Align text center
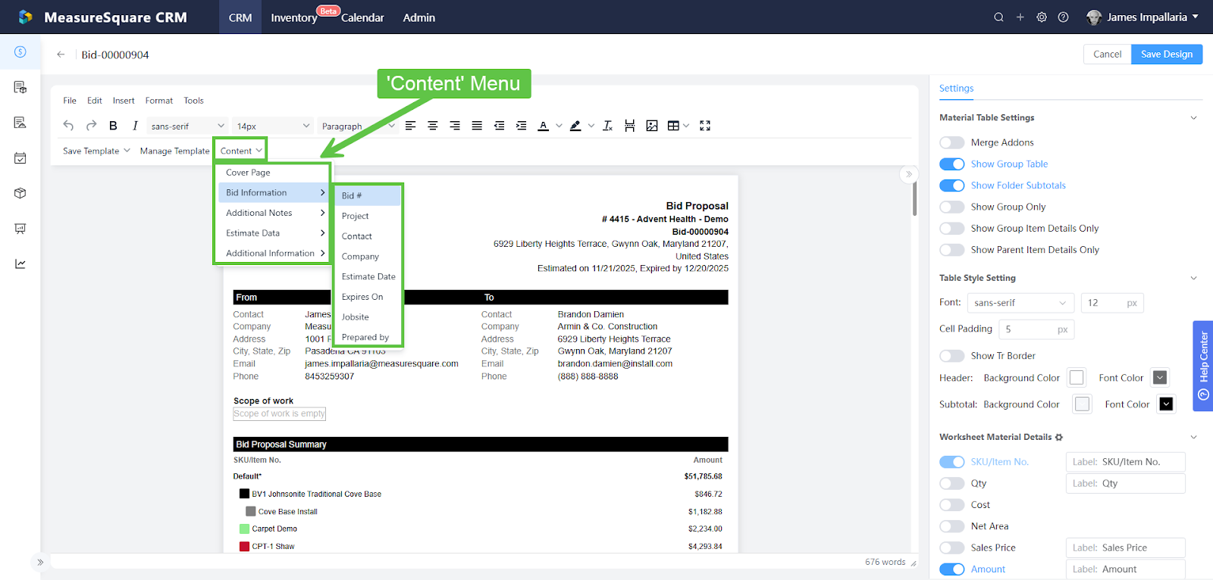Image resolution: width=1213 pixels, height=580 pixels. tap(432, 126)
